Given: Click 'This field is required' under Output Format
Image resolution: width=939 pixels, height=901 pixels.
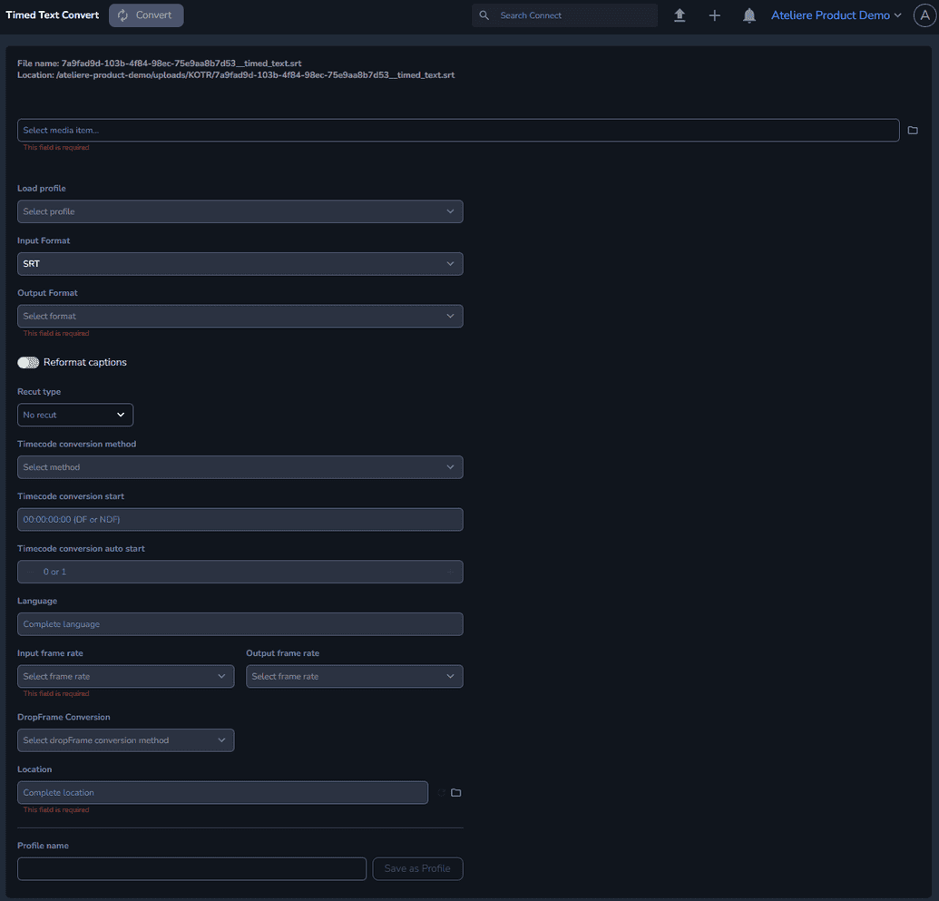Looking at the screenshot, I should pos(56,333).
